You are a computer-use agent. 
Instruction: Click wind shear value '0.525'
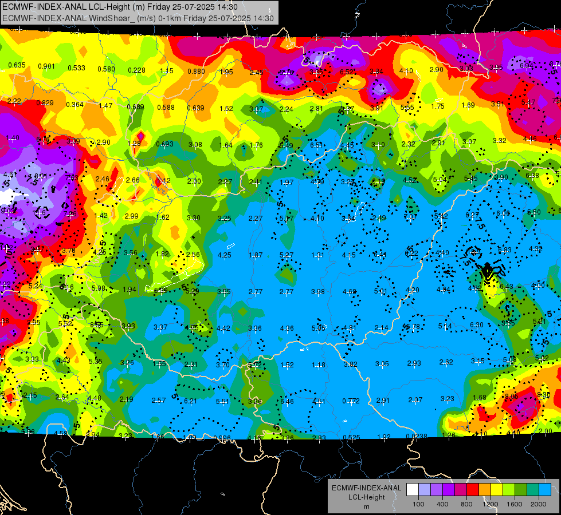click(x=351, y=437)
